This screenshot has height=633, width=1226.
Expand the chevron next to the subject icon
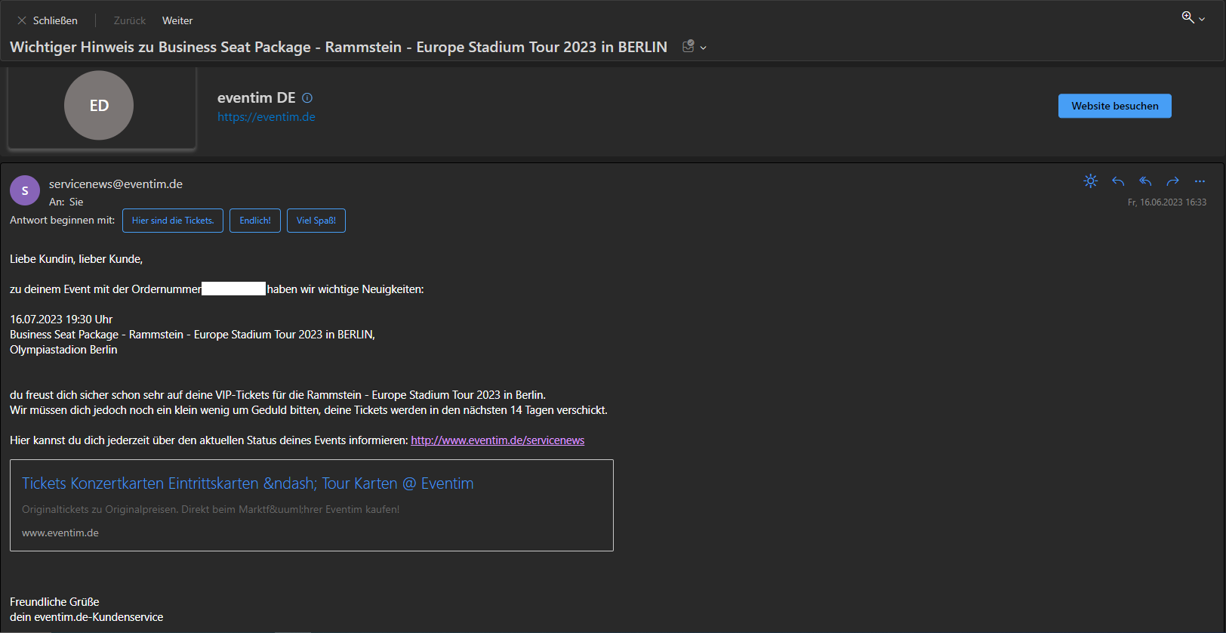[x=704, y=48]
